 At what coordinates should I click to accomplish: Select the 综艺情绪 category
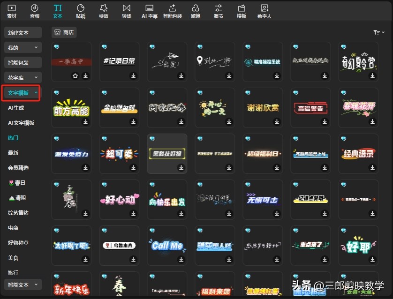coord(18,213)
